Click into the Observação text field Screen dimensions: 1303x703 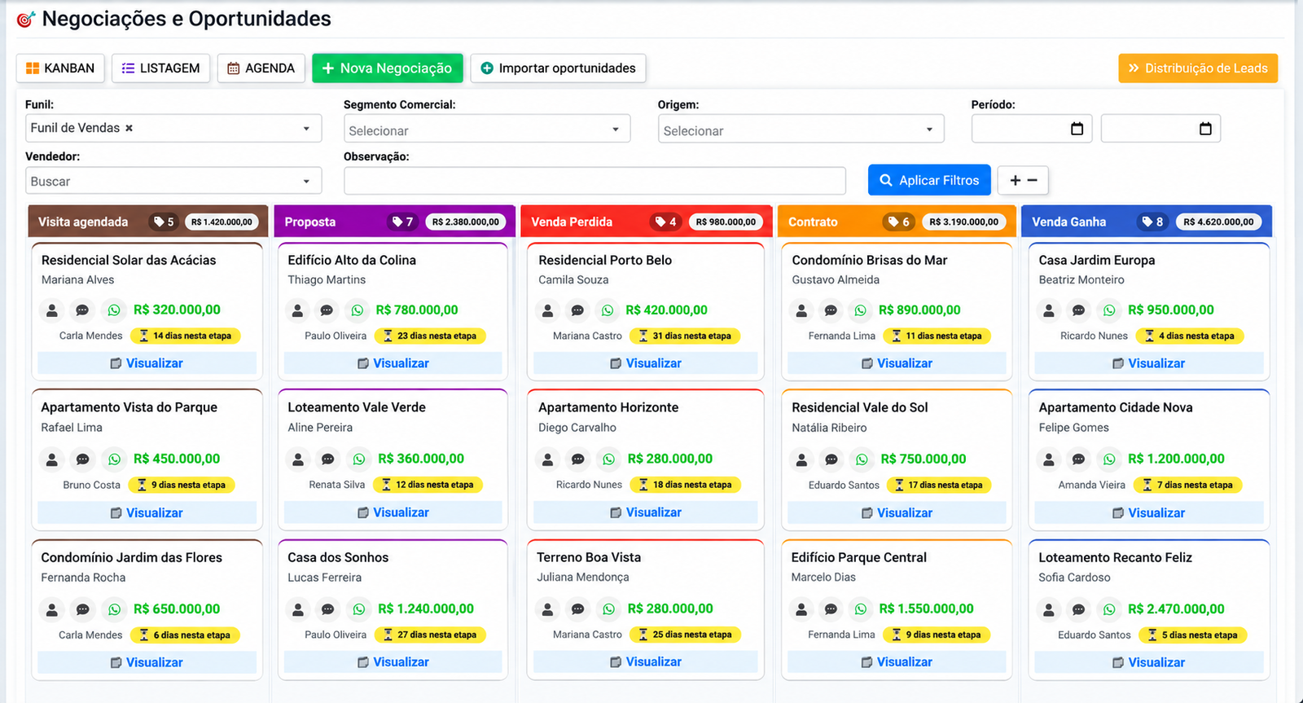tap(595, 181)
